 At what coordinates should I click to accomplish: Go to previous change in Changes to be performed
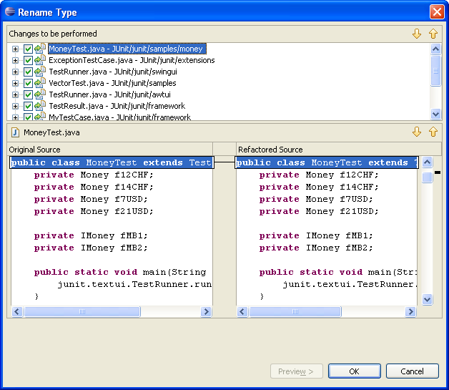tap(433, 34)
